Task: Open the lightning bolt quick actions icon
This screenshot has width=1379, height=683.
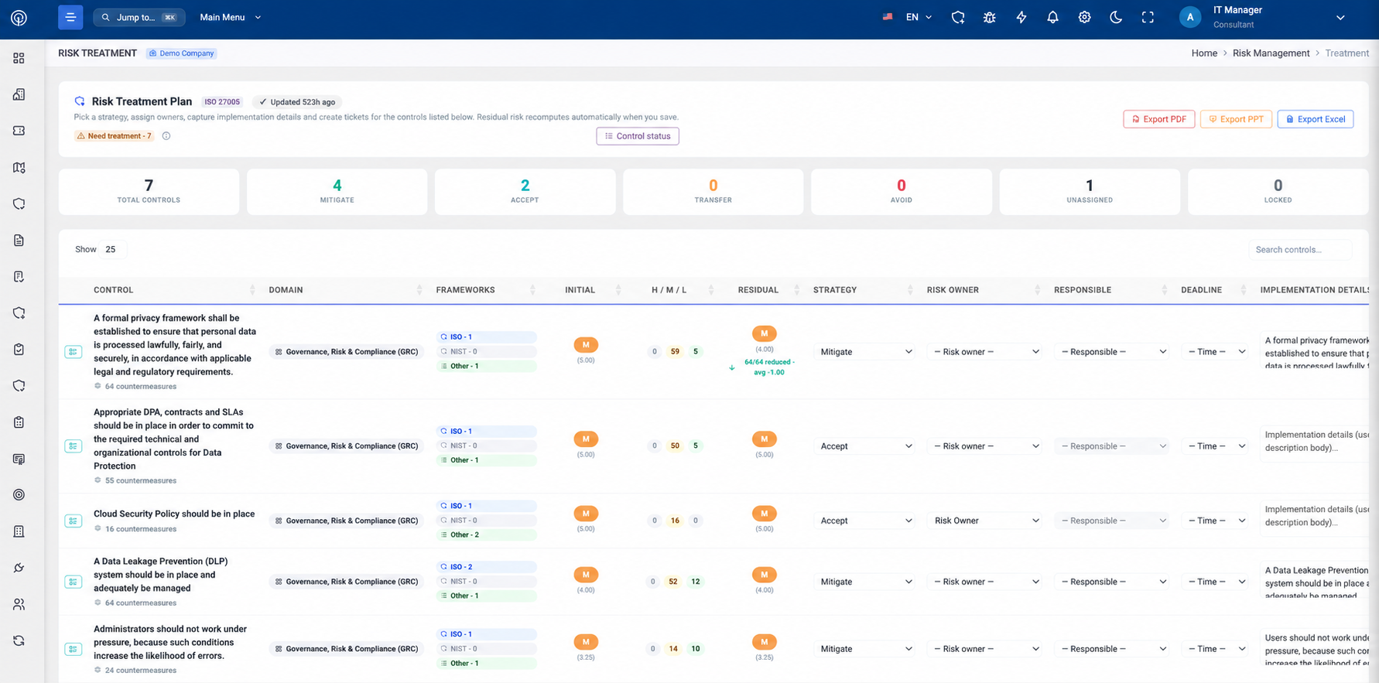Action: coord(1021,17)
